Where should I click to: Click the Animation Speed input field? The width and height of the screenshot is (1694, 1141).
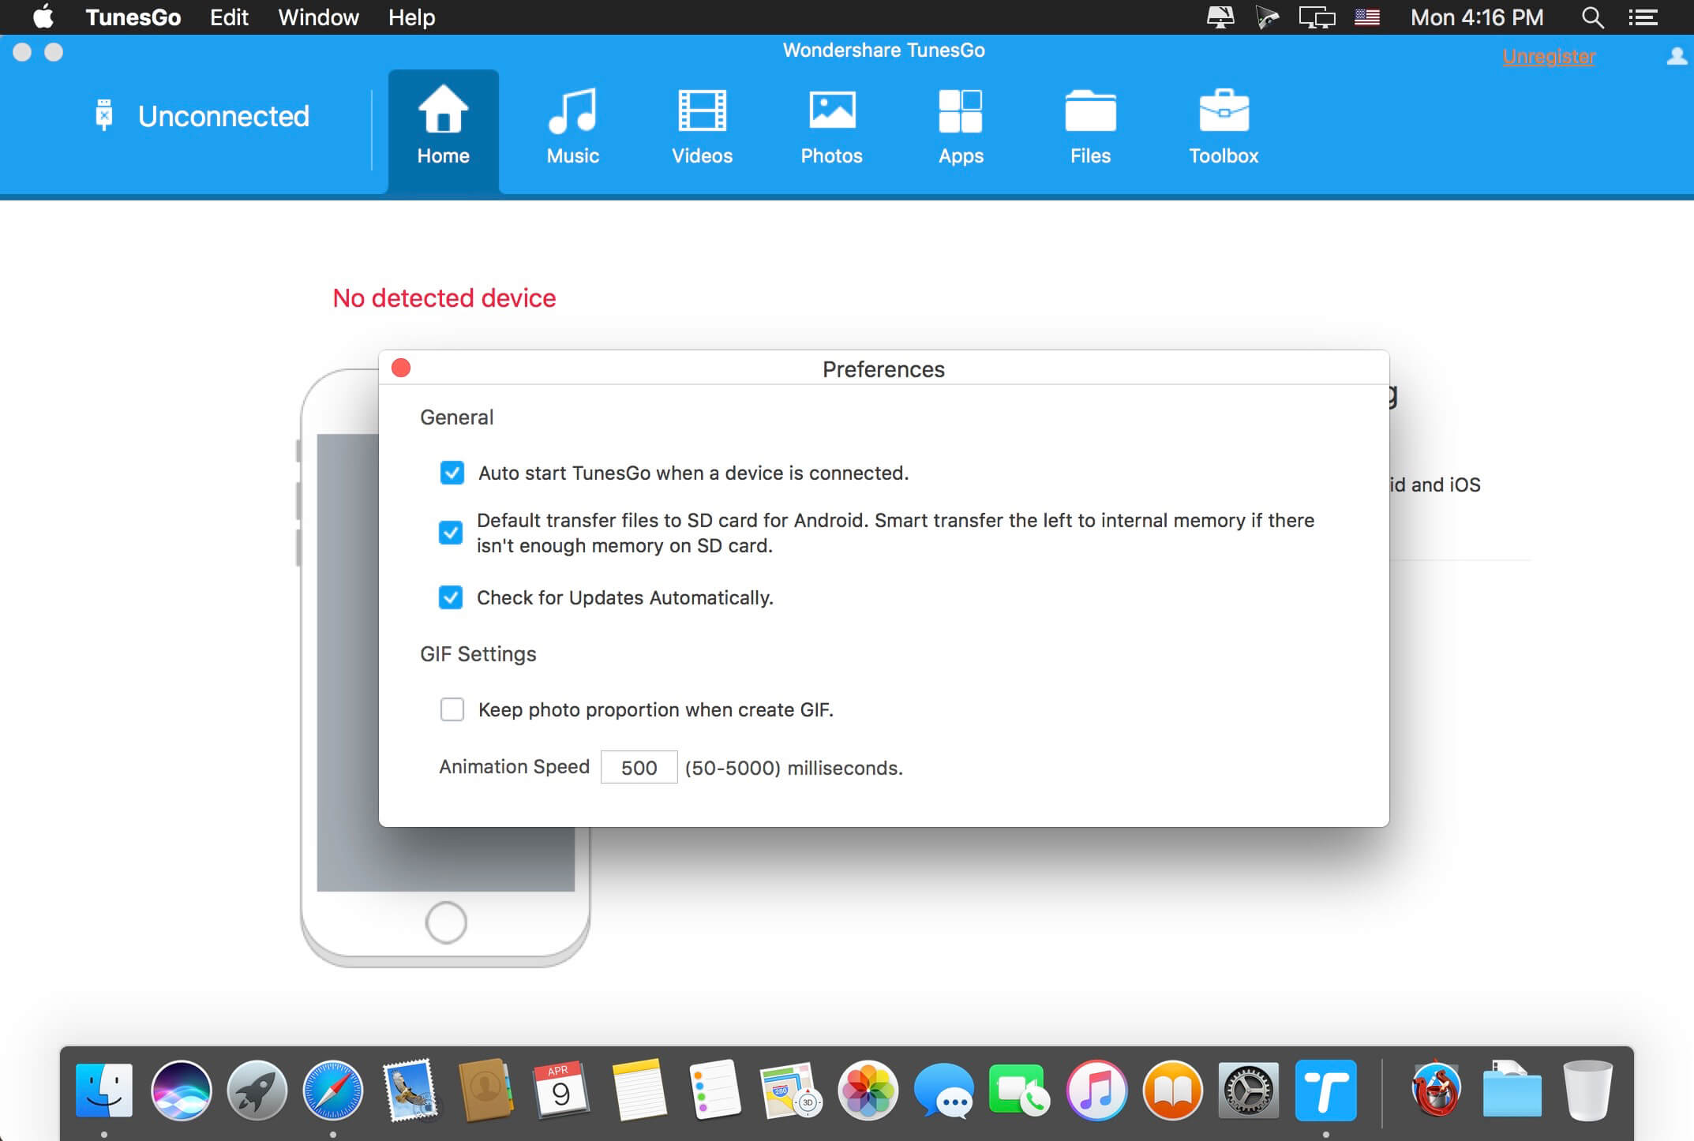click(x=638, y=767)
